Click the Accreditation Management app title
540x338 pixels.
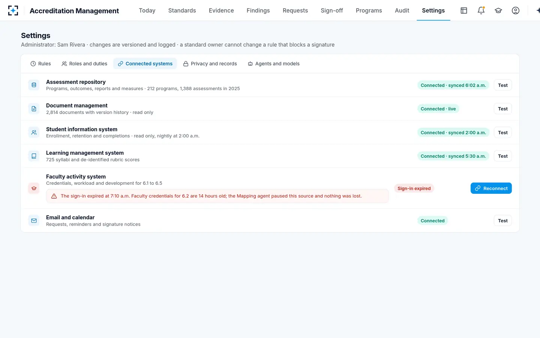74,11
